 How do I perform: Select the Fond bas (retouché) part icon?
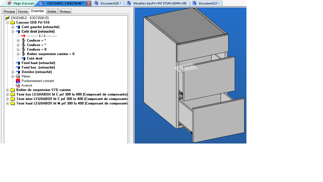(18, 67)
